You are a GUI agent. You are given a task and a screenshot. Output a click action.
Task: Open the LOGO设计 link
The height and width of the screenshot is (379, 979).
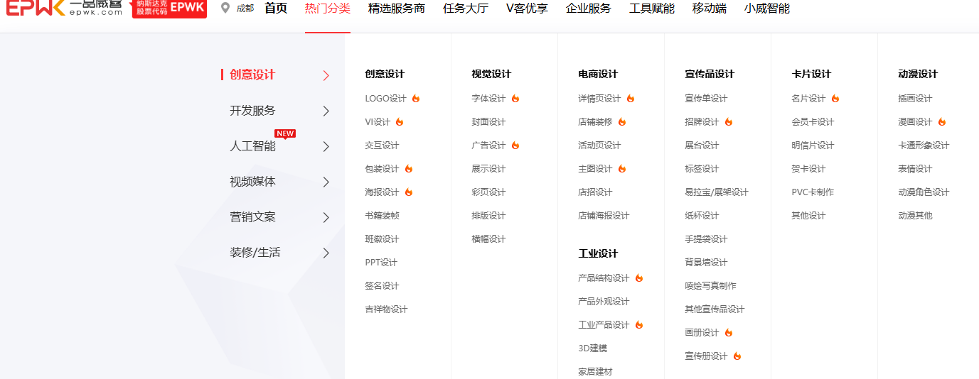385,99
